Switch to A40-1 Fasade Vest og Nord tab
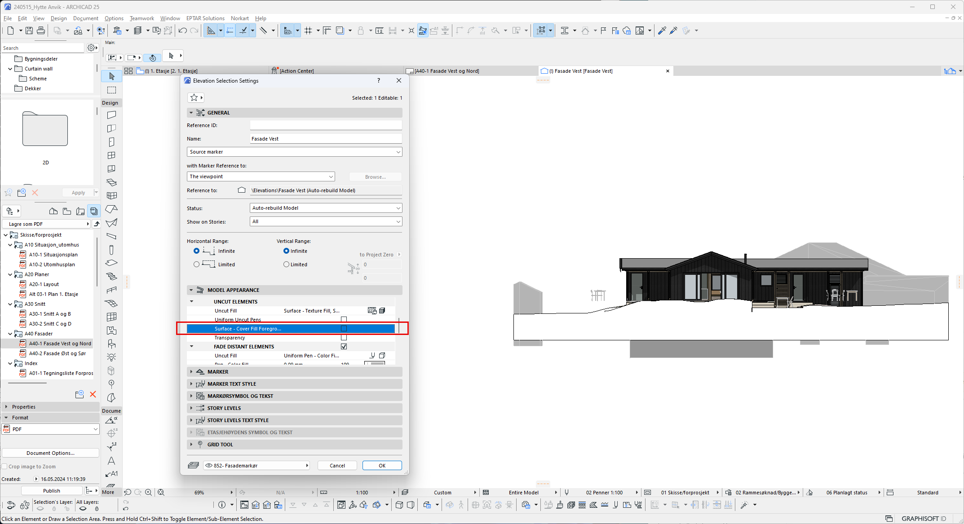 pyautogui.click(x=447, y=71)
